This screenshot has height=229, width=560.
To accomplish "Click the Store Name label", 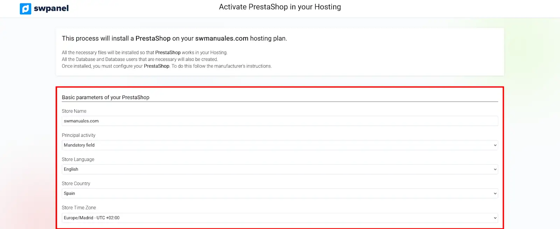I will click(x=74, y=111).
